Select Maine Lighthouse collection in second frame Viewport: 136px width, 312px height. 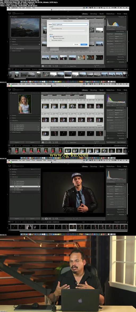point(25,127)
